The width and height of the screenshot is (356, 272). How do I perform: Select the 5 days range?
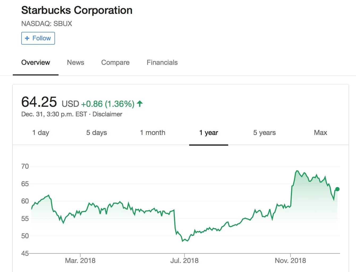click(x=96, y=133)
